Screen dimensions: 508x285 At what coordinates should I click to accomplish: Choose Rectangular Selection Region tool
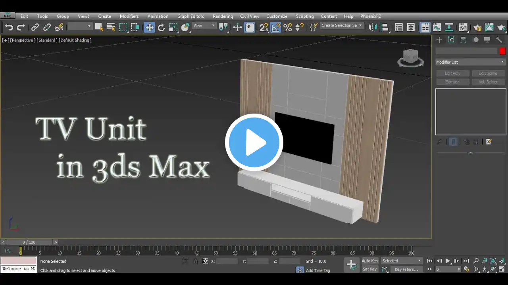coord(123,27)
